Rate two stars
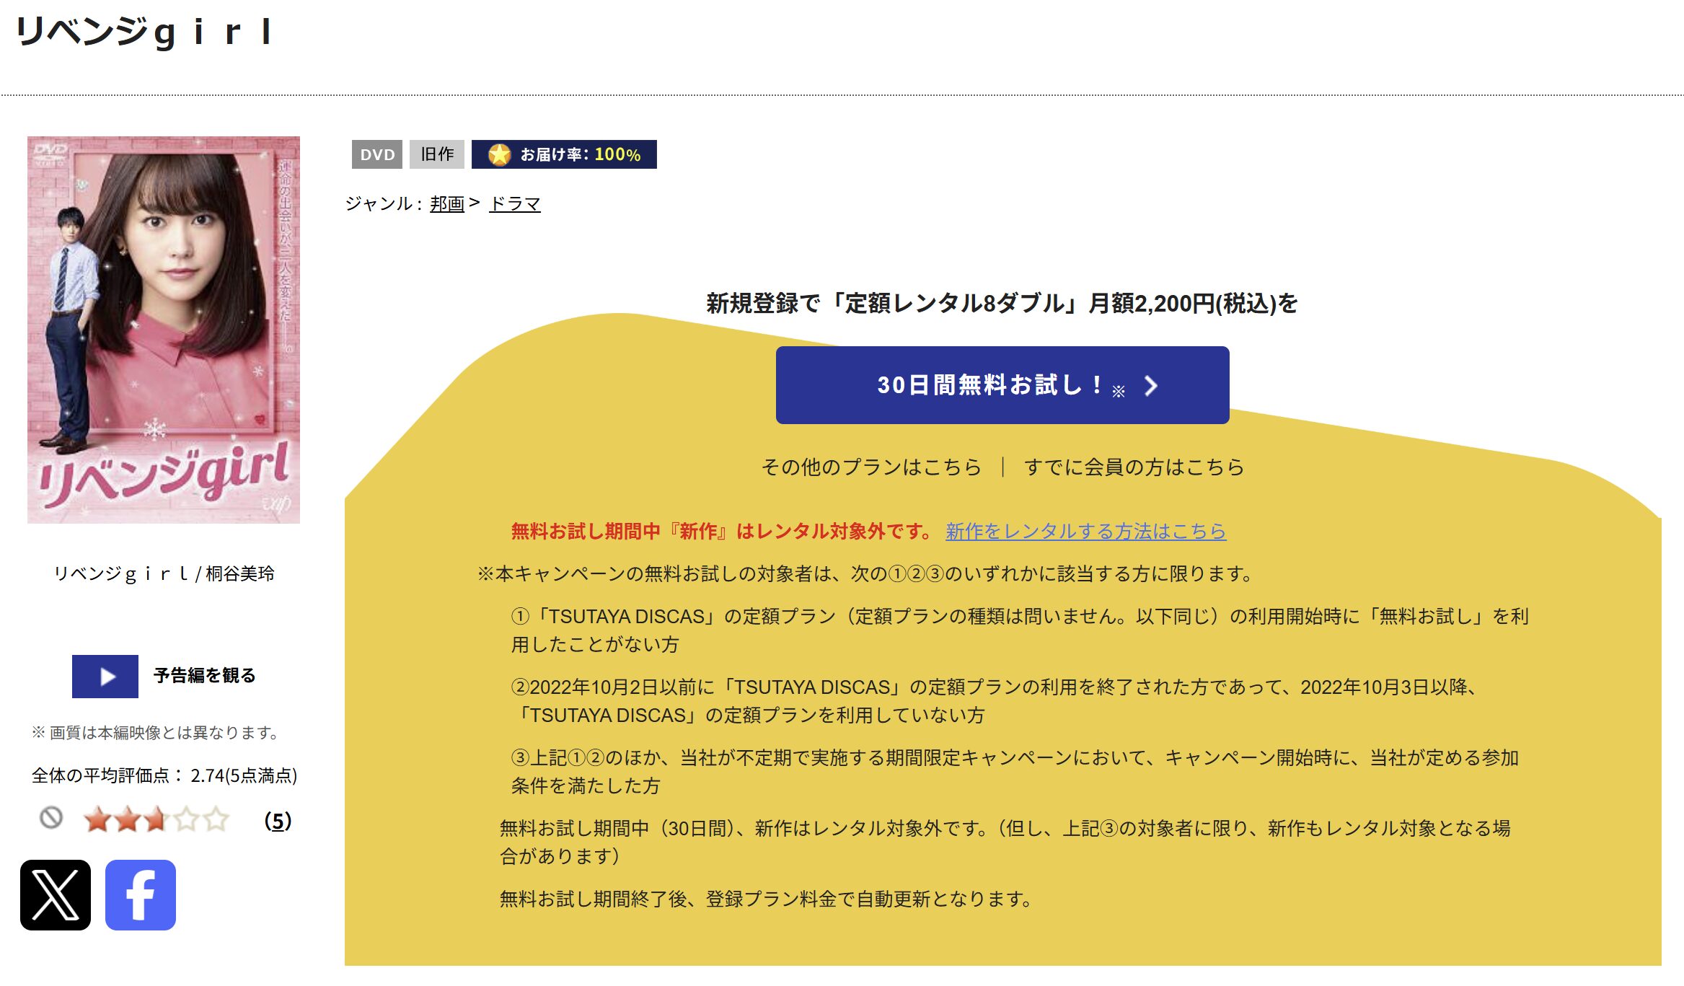 [x=127, y=819]
